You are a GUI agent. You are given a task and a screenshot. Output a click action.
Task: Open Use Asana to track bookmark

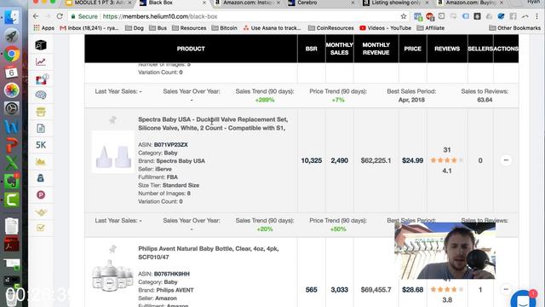(272, 28)
